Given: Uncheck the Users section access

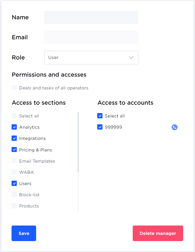Looking at the screenshot, I should pos(14,183).
